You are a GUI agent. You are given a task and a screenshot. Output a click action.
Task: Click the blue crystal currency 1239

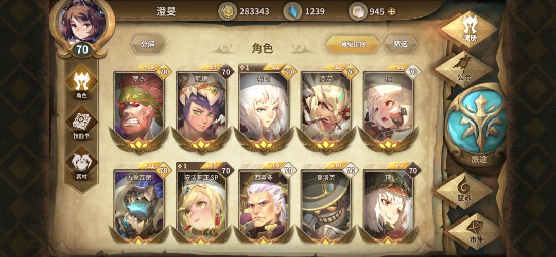305,12
